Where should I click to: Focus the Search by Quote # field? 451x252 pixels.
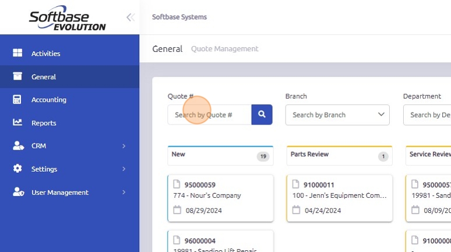[209, 115]
